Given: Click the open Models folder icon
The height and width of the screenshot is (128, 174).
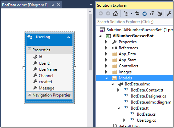Looking at the screenshot, I should pos(114,78).
